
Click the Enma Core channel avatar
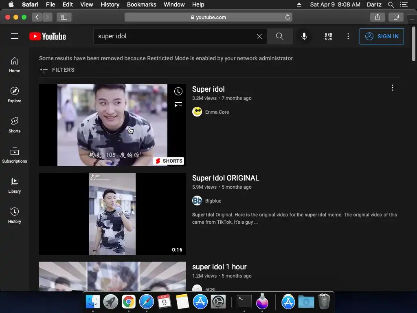point(197,112)
